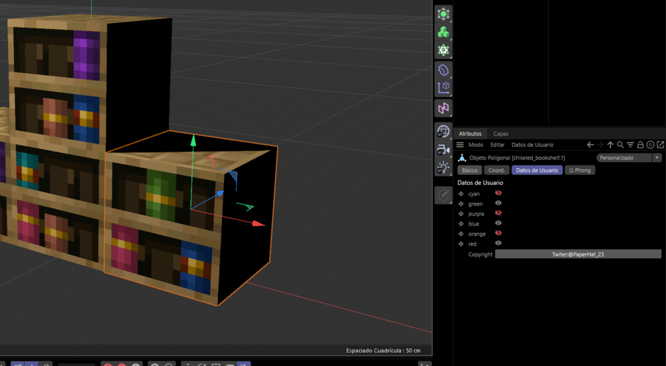Click the 'cyan' parameter label

(x=474, y=194)
